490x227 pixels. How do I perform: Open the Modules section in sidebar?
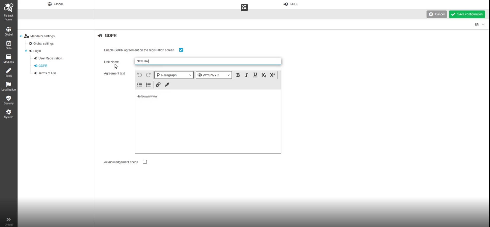[x=8, y=59]
